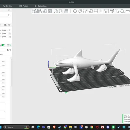Image resolution: width=130 pixels, height=130 pixels.
Task: Open compare presets icon
Action: click(8, 45)
